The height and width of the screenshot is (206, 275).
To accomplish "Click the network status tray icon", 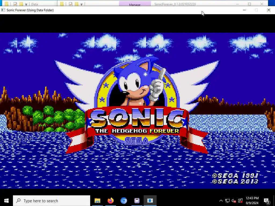I will tap(227, 201).
